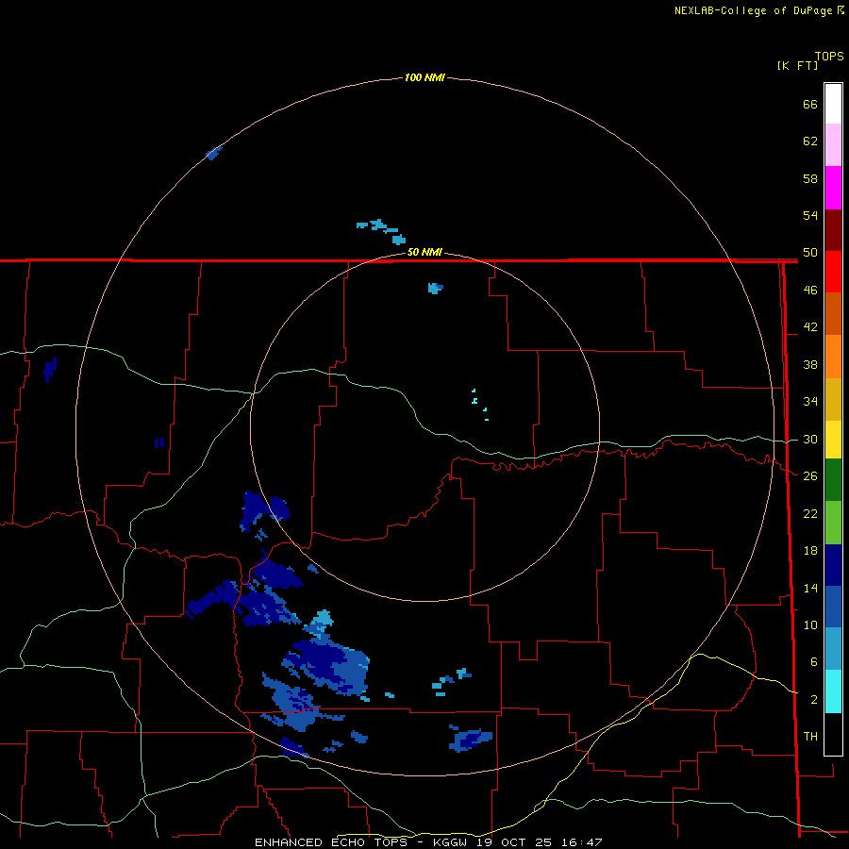Click the 16:47 timestamp
The height and width of the screenshot is (849, 849).
(x=581, y=842)
